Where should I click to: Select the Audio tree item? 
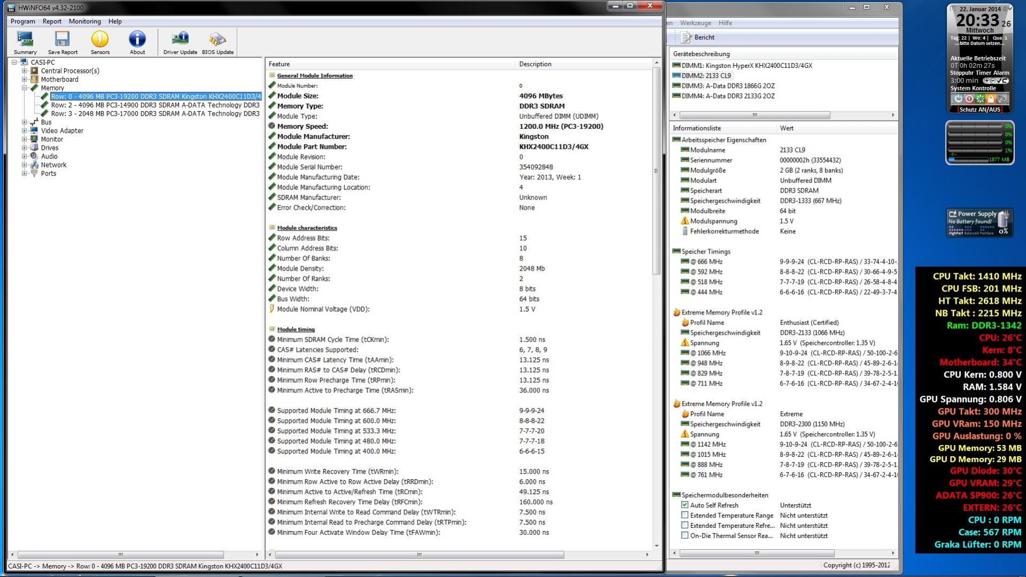coord(49,156)
